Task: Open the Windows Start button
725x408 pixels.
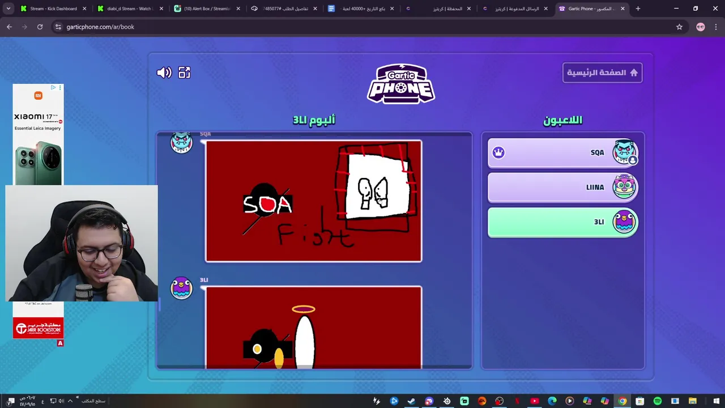Action: coord(717,401)
